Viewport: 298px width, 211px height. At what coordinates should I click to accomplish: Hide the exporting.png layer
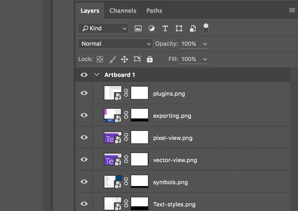(x=84, y=115)
